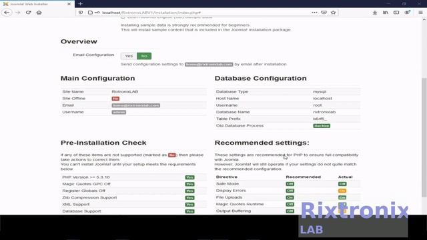
Task: Toggle the sidebar view icon
Action: (x=396, y=13)
